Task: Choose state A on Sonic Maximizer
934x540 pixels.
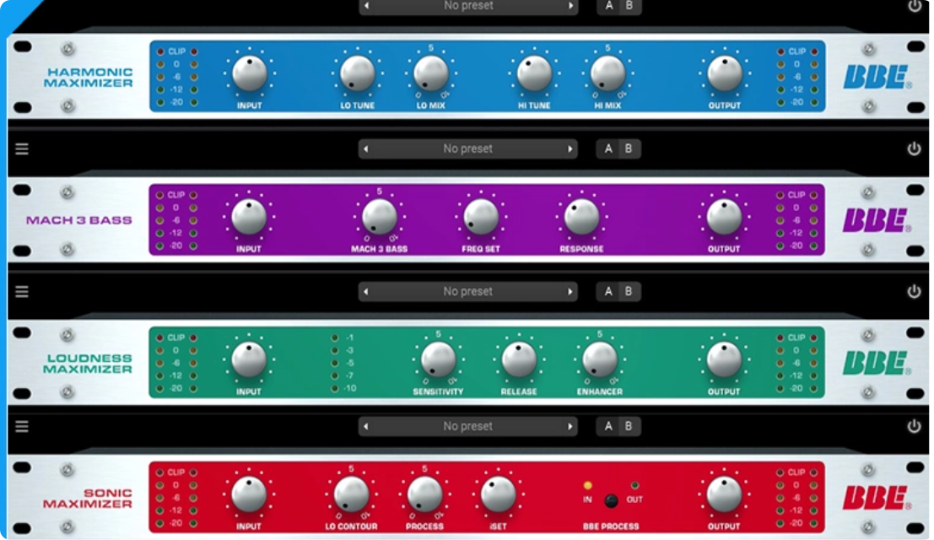Action: coord(608,426)
